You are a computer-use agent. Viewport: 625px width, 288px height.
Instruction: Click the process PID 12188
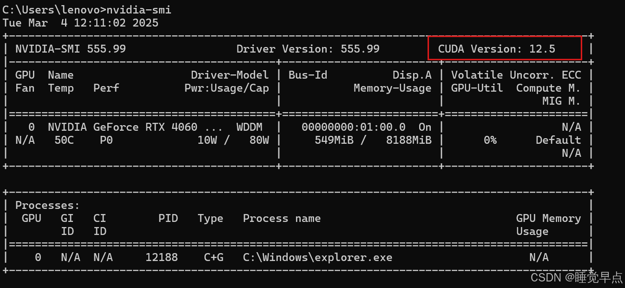click(x=162, y=257)
